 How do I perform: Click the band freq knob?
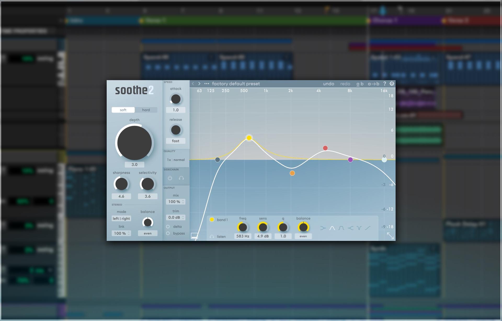pyautogui.click(x=243, y=227)
